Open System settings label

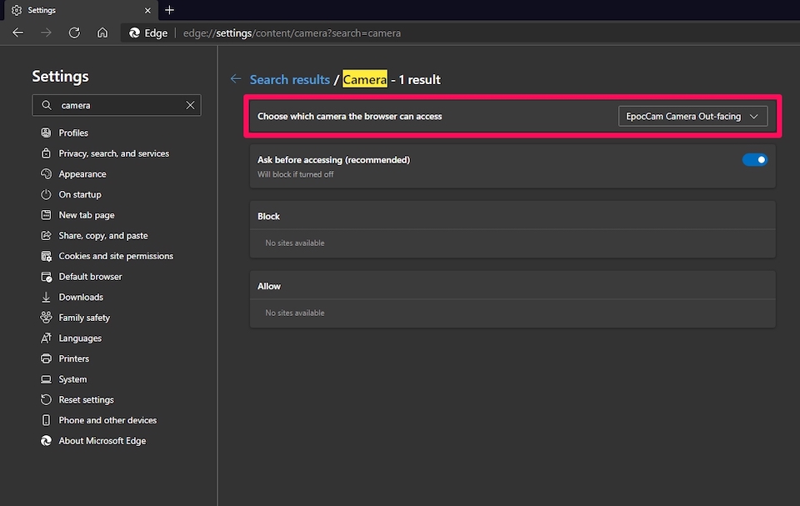click(72, 379)
